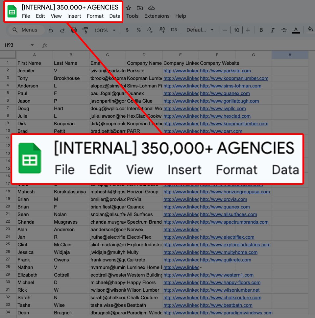The height and width of the screenshot is (318, 315).
Task: Select column D header
Action: click(x=144, y=55)
